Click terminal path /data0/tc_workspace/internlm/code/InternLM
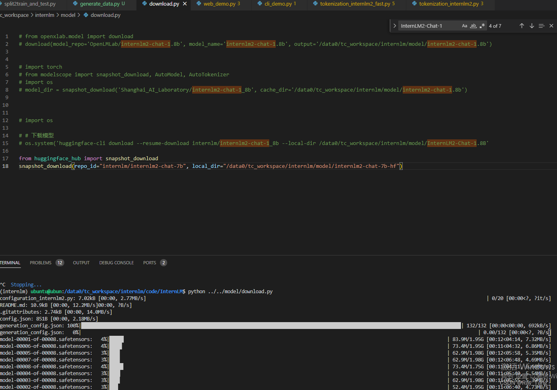The image size is (557, 390). 123,292
